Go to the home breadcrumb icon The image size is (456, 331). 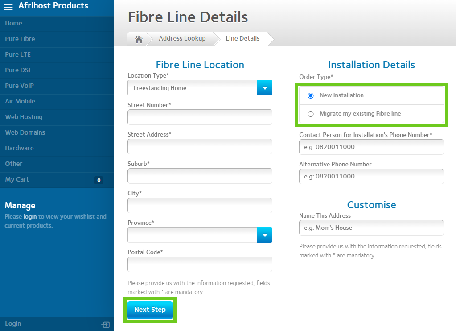pos(139,39)
